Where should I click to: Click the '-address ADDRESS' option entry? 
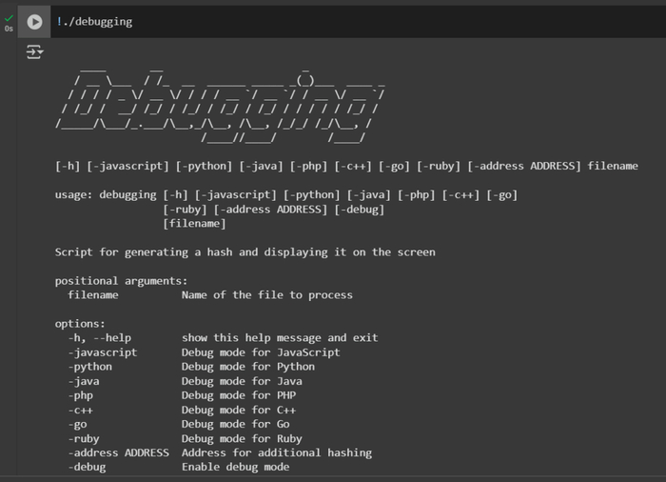click(x=118, y=453)
